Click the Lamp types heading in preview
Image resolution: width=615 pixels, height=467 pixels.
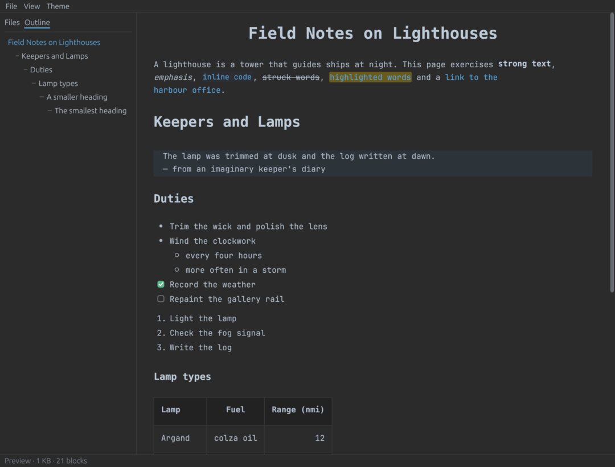point(182,377)
